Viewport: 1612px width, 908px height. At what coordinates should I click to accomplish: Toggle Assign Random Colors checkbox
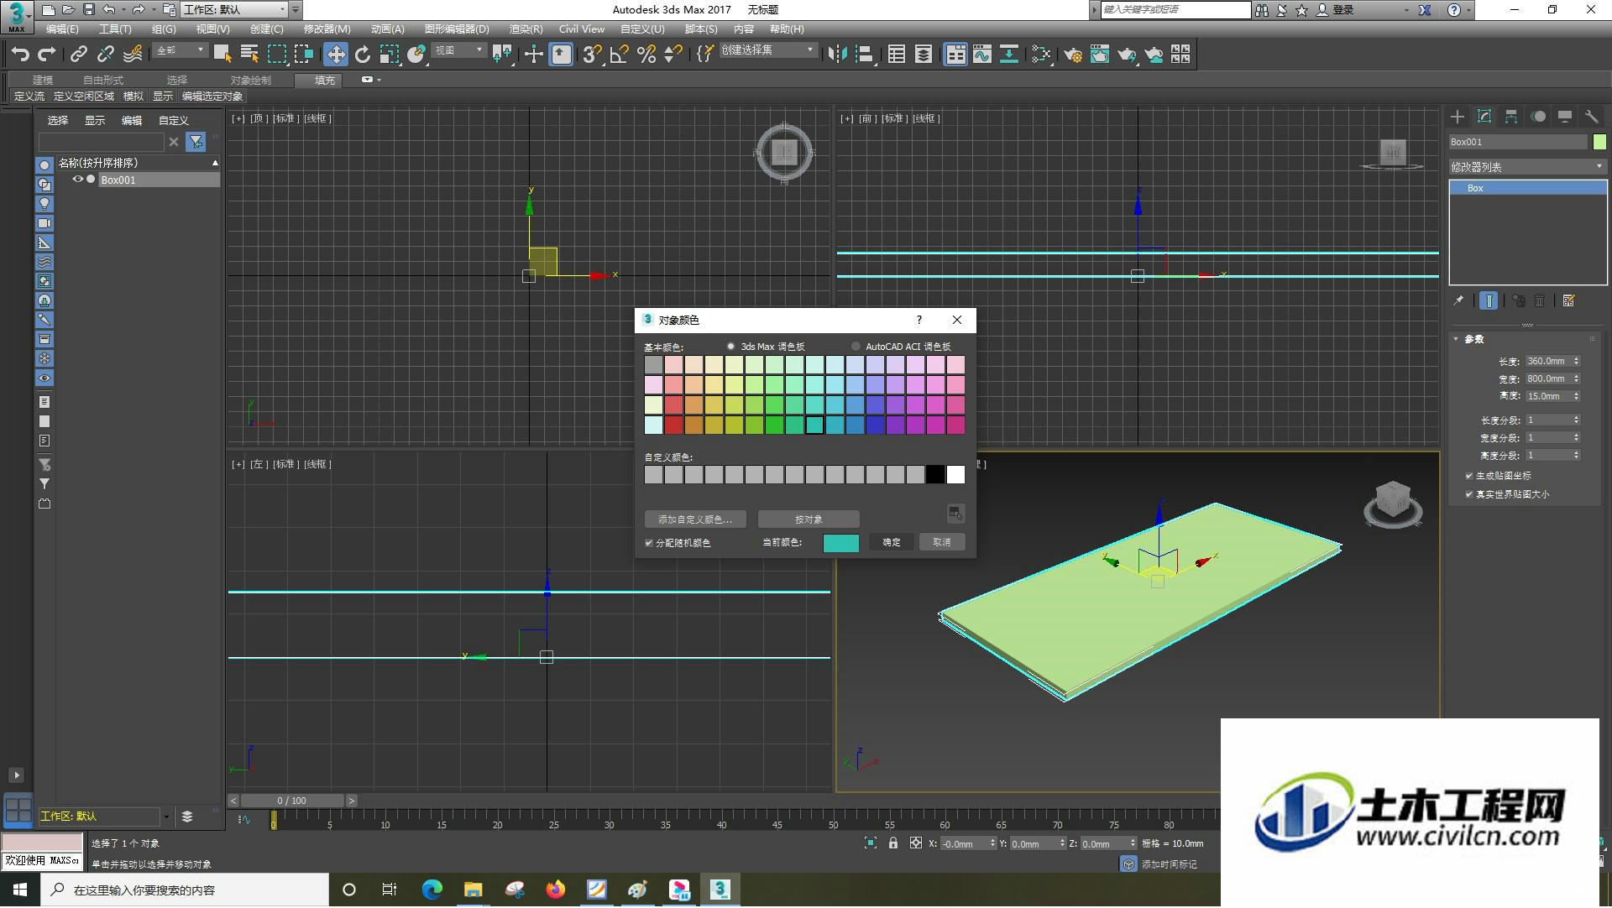point(649,543)
